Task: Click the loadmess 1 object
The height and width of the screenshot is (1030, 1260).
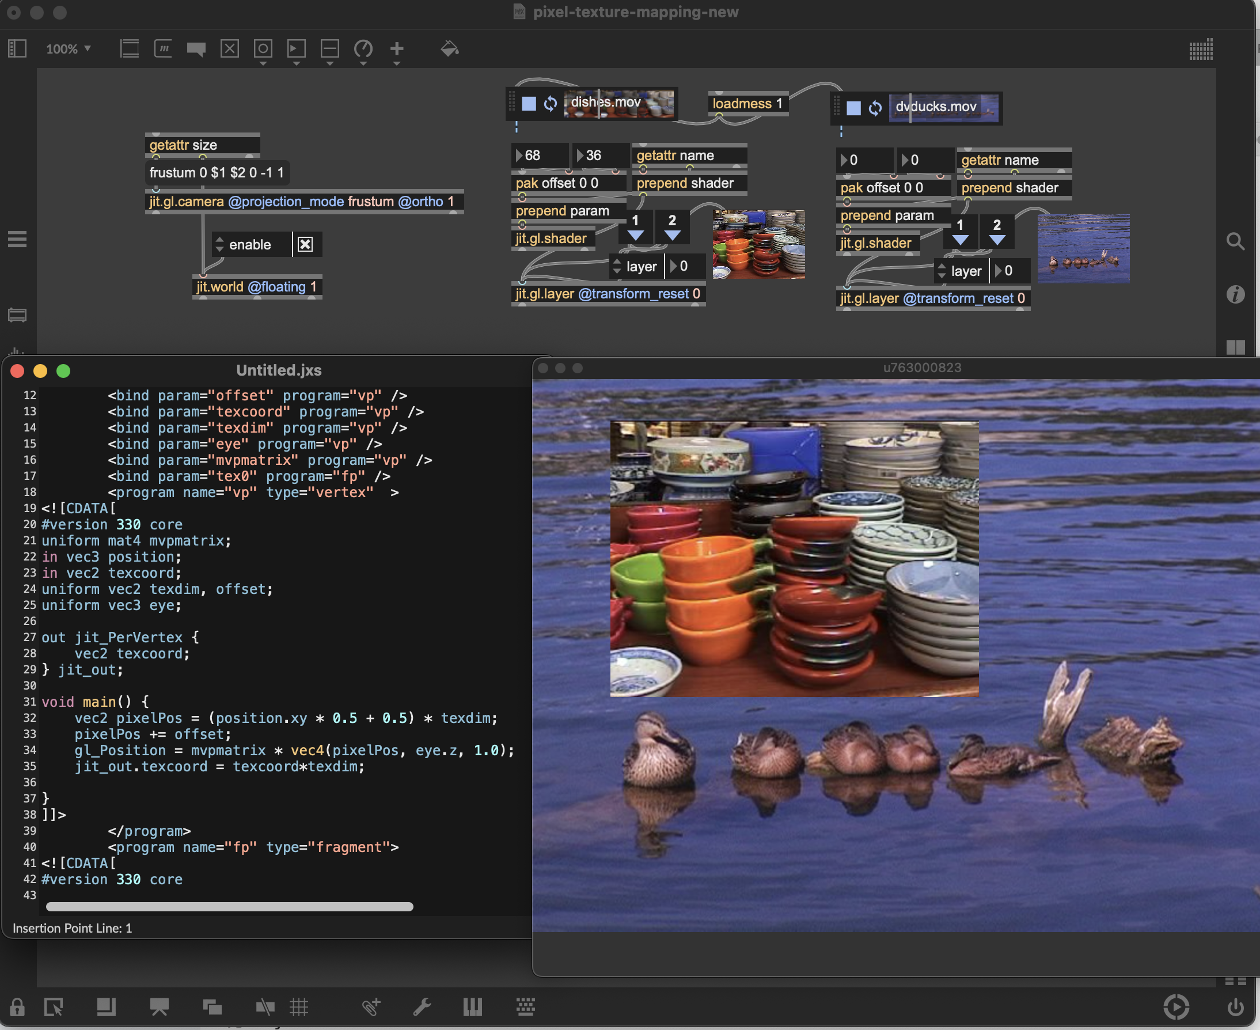Action: [x=747, y=104]
